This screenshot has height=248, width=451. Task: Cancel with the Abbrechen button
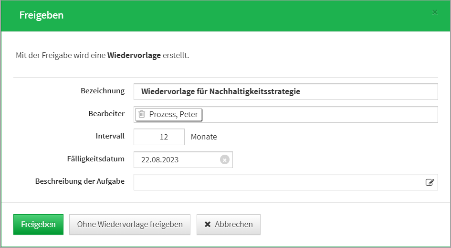point(228,224)
